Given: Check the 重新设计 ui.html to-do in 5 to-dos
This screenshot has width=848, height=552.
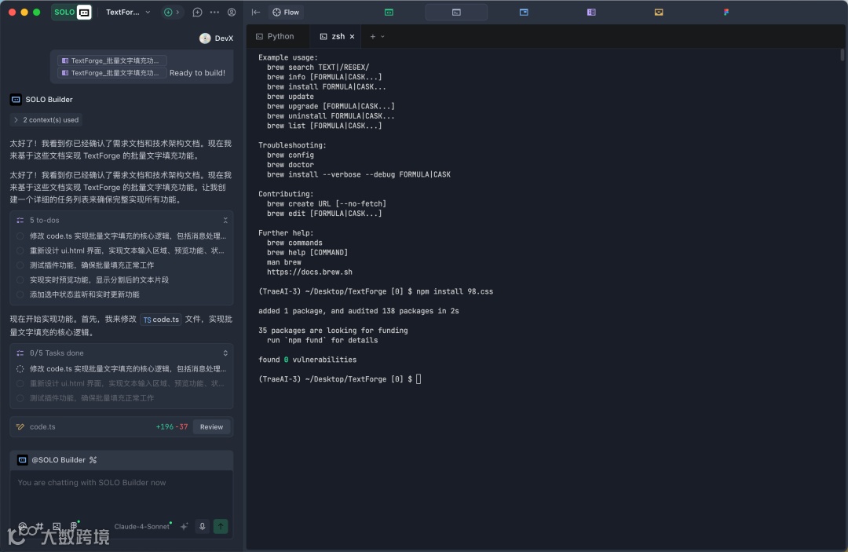Looking at the screenshot, I should (20, 250).
